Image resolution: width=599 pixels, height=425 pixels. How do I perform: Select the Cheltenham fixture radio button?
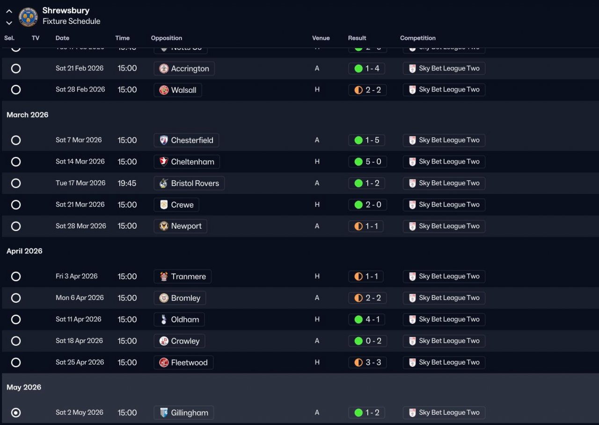(x=16, y=162)
